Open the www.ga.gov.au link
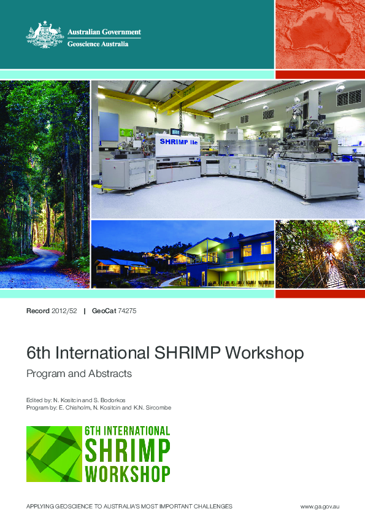 (320, 507)
